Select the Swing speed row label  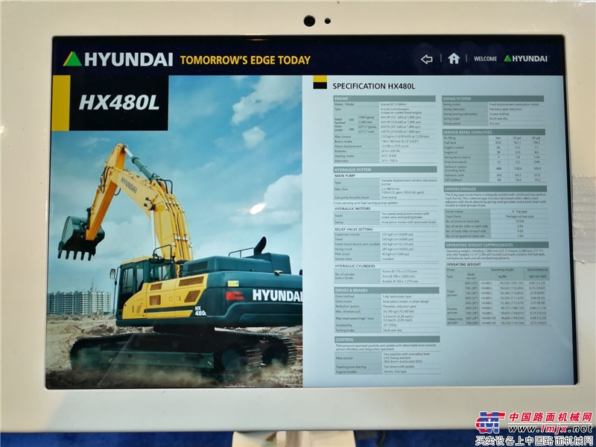click(x=451, y=124)
